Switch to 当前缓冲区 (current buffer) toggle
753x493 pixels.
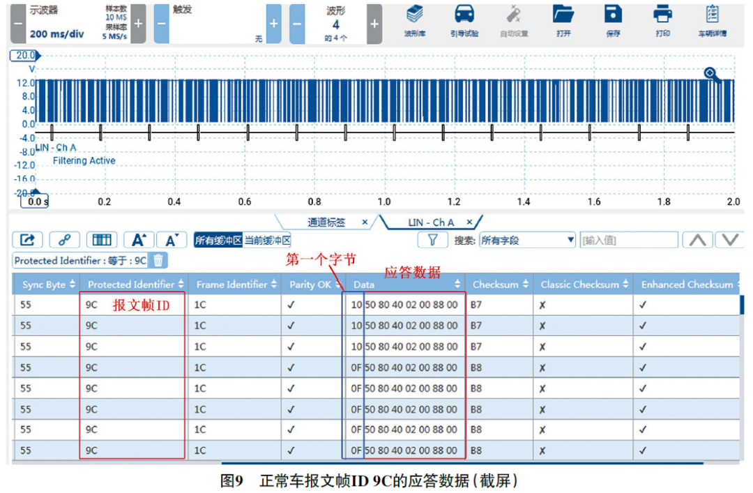point(267,240)
